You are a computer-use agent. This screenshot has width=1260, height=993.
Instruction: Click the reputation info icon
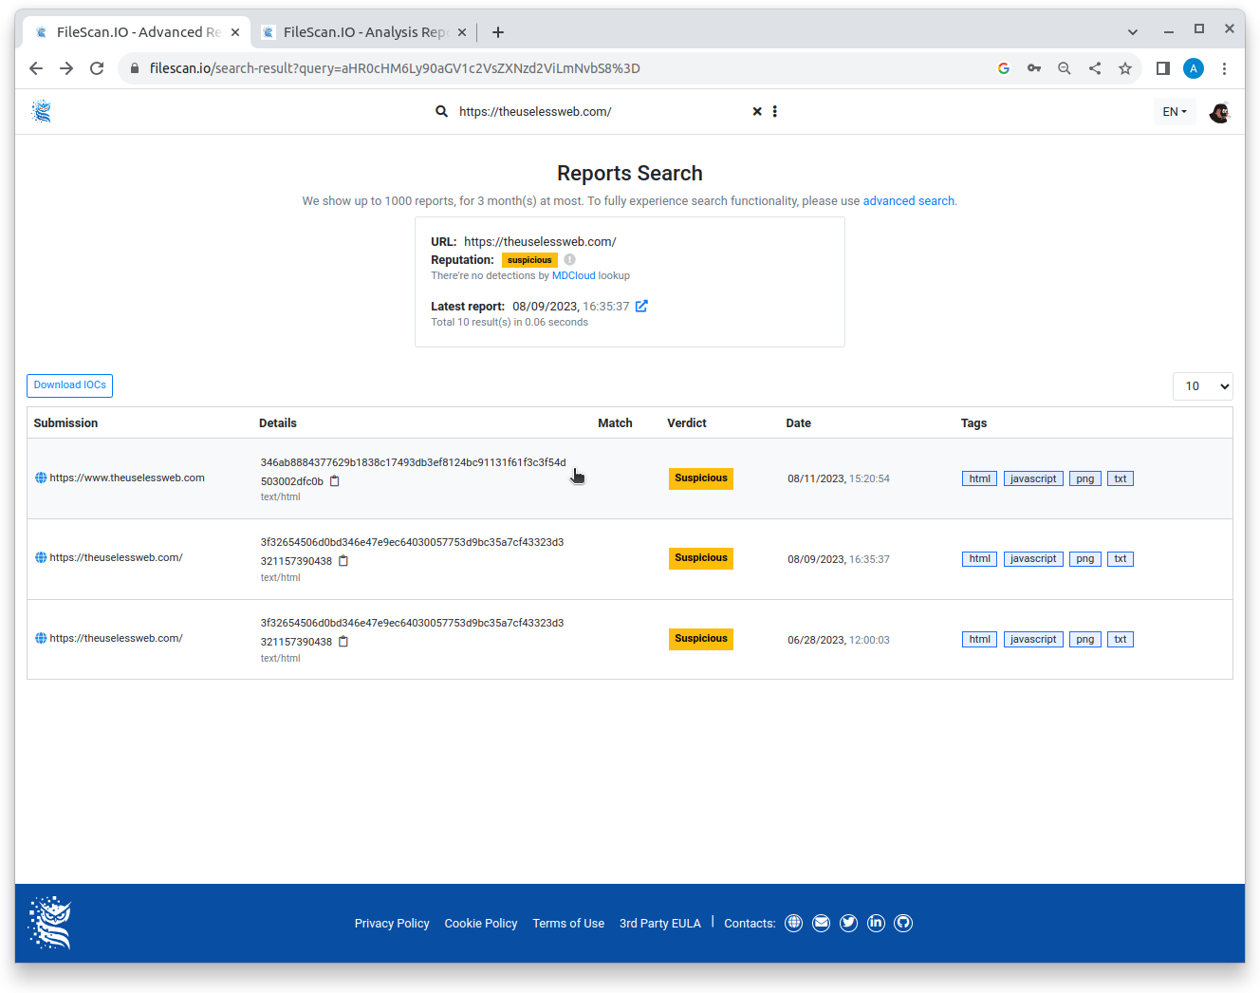click(x=569, y=259)
